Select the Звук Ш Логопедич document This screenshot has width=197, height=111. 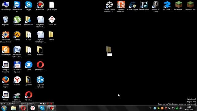(40, 37)
